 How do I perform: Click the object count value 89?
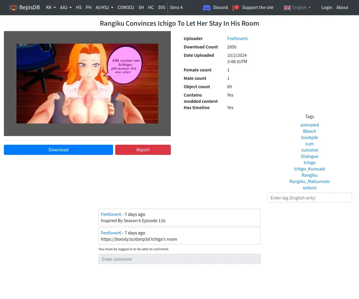(x=229, y=87)
